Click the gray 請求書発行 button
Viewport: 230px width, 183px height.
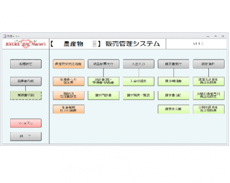pyautogui.click(x=173, y=64)
